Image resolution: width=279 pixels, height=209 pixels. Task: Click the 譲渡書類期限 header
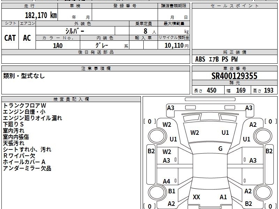tap(174, 6)
